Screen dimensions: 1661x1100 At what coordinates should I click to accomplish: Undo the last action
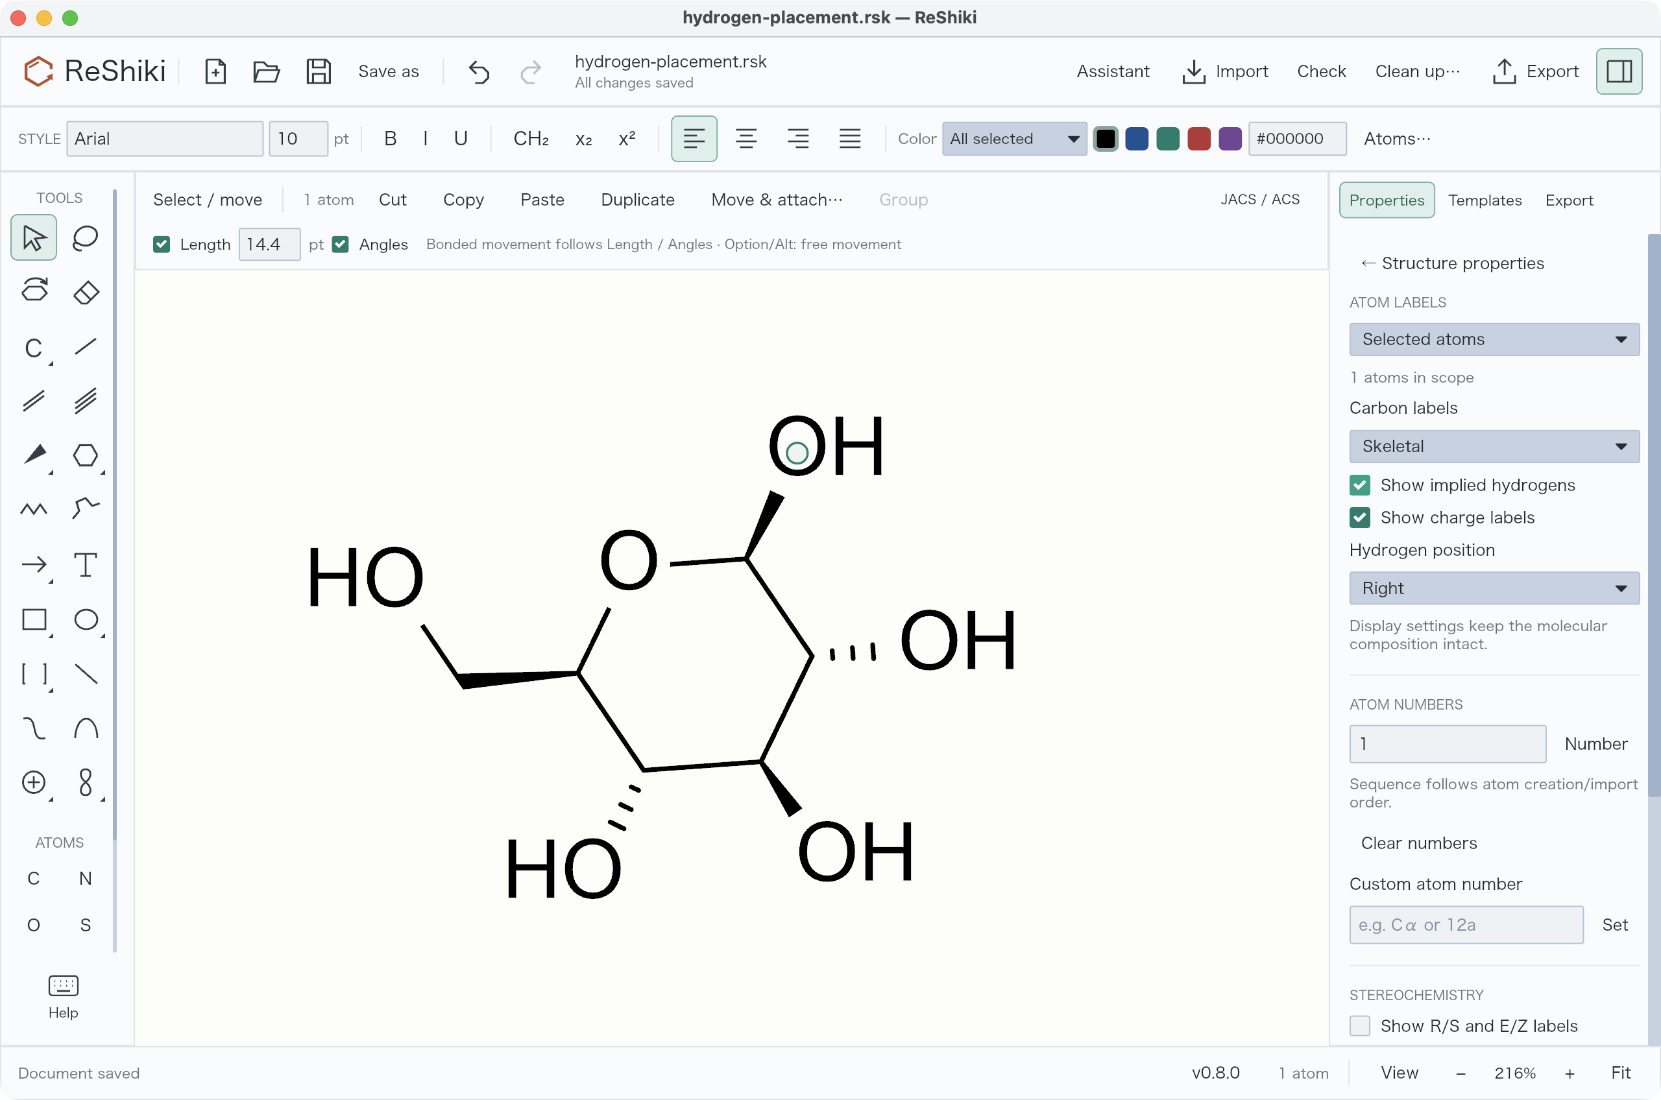(479, 71)
